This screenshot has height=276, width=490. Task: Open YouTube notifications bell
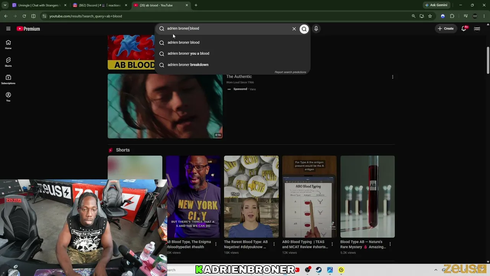464,29
